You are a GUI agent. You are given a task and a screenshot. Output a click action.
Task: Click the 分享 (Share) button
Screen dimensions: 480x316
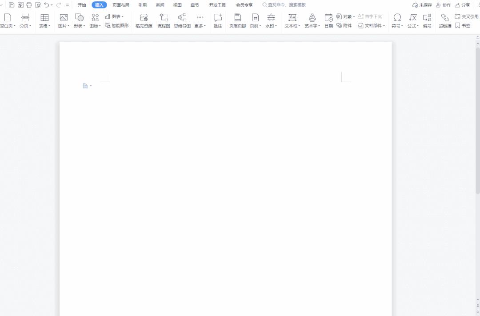[462, 5]
